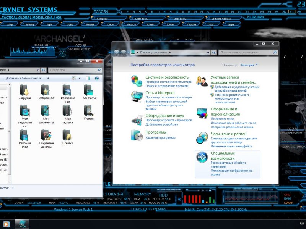The height and width of the screenshot is (229, 306).
Task: Launch Mozilla from the top bar
Action: click(90, 24)
